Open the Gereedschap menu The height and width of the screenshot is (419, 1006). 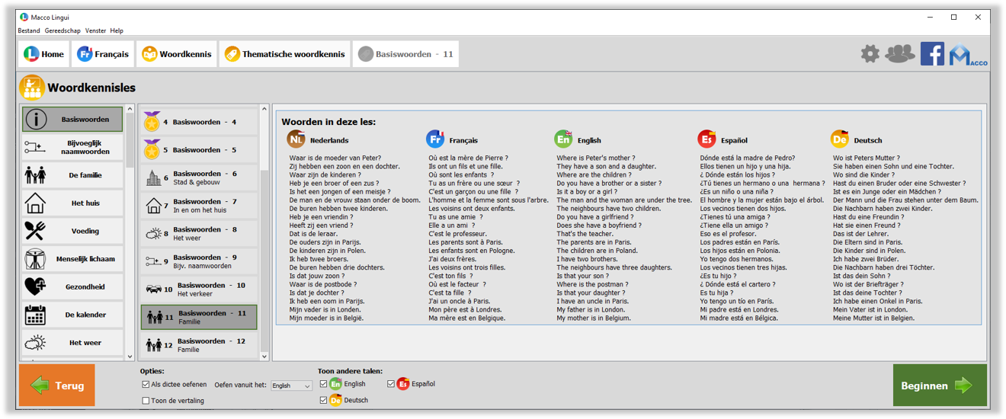point(62,31)
